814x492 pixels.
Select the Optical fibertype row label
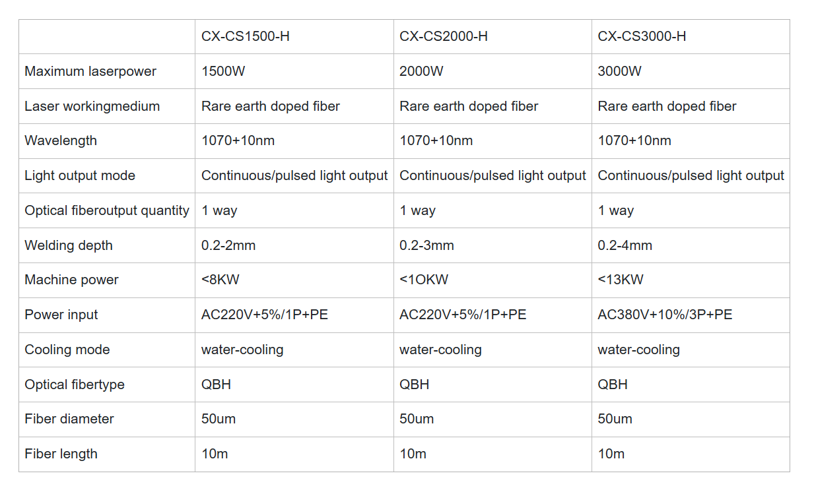click(75, 384)
